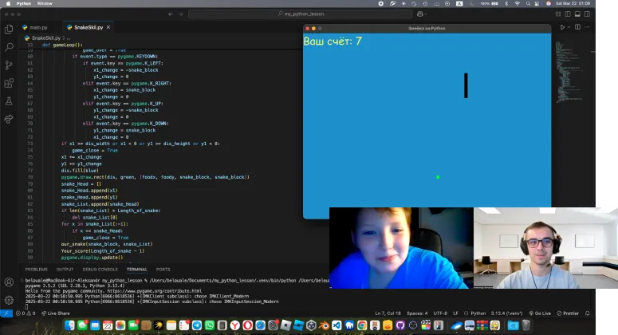Open the Search view in the activity bar
This screenshot has height=335, width=618.
pos(9,47)
